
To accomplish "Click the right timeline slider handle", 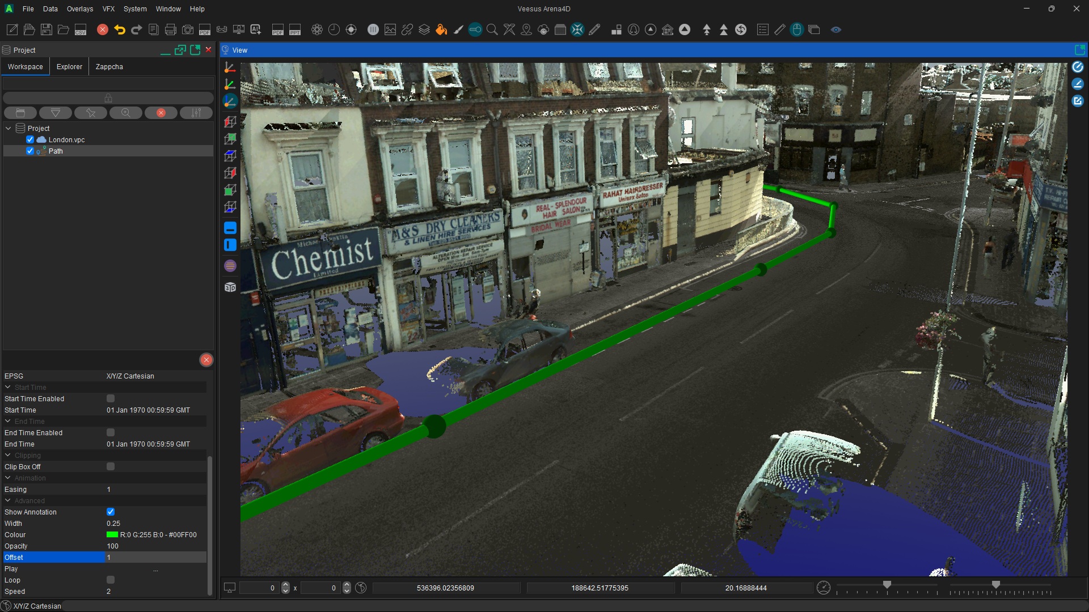I will coord(996,584).
